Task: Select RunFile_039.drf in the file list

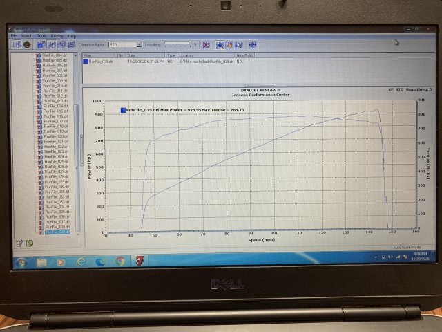Action: pos(57,232)
